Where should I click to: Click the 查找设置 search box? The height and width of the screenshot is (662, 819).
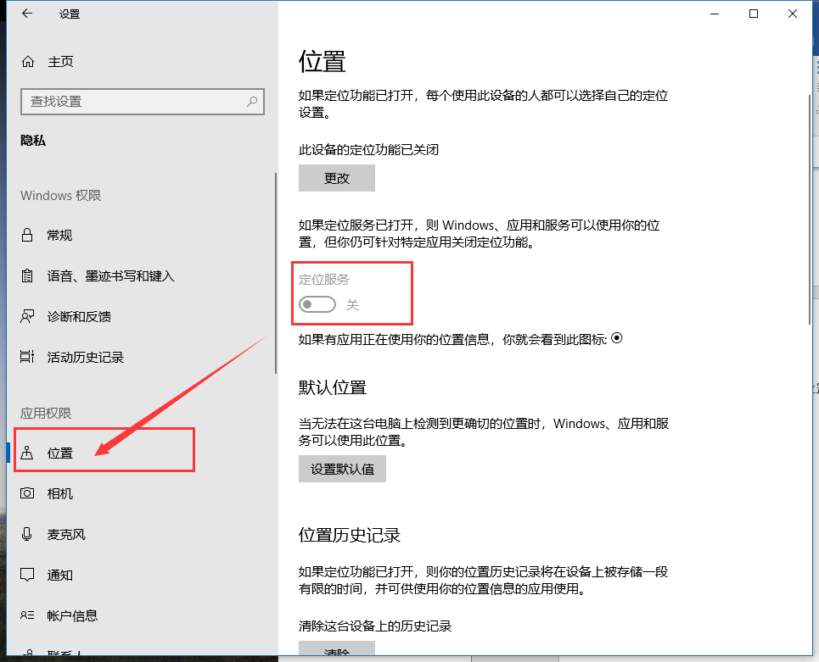click(143, 101)
